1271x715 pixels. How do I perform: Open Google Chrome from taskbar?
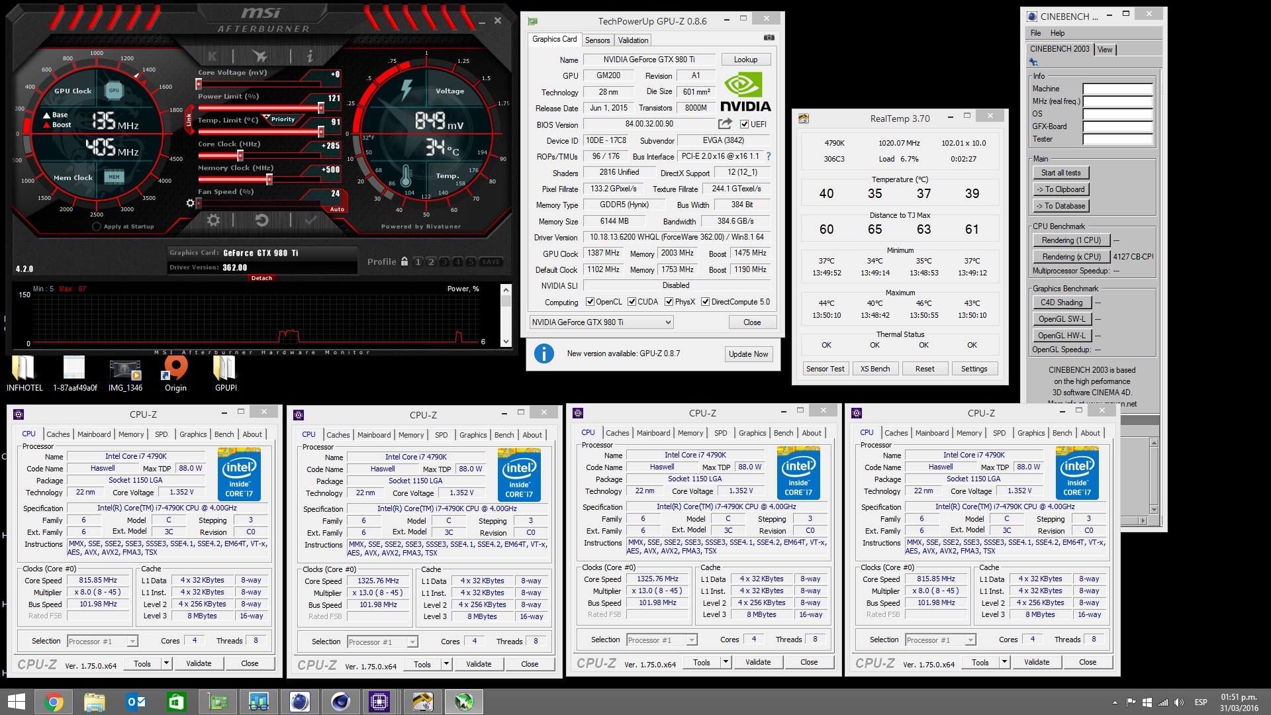[x=54, y=702]
